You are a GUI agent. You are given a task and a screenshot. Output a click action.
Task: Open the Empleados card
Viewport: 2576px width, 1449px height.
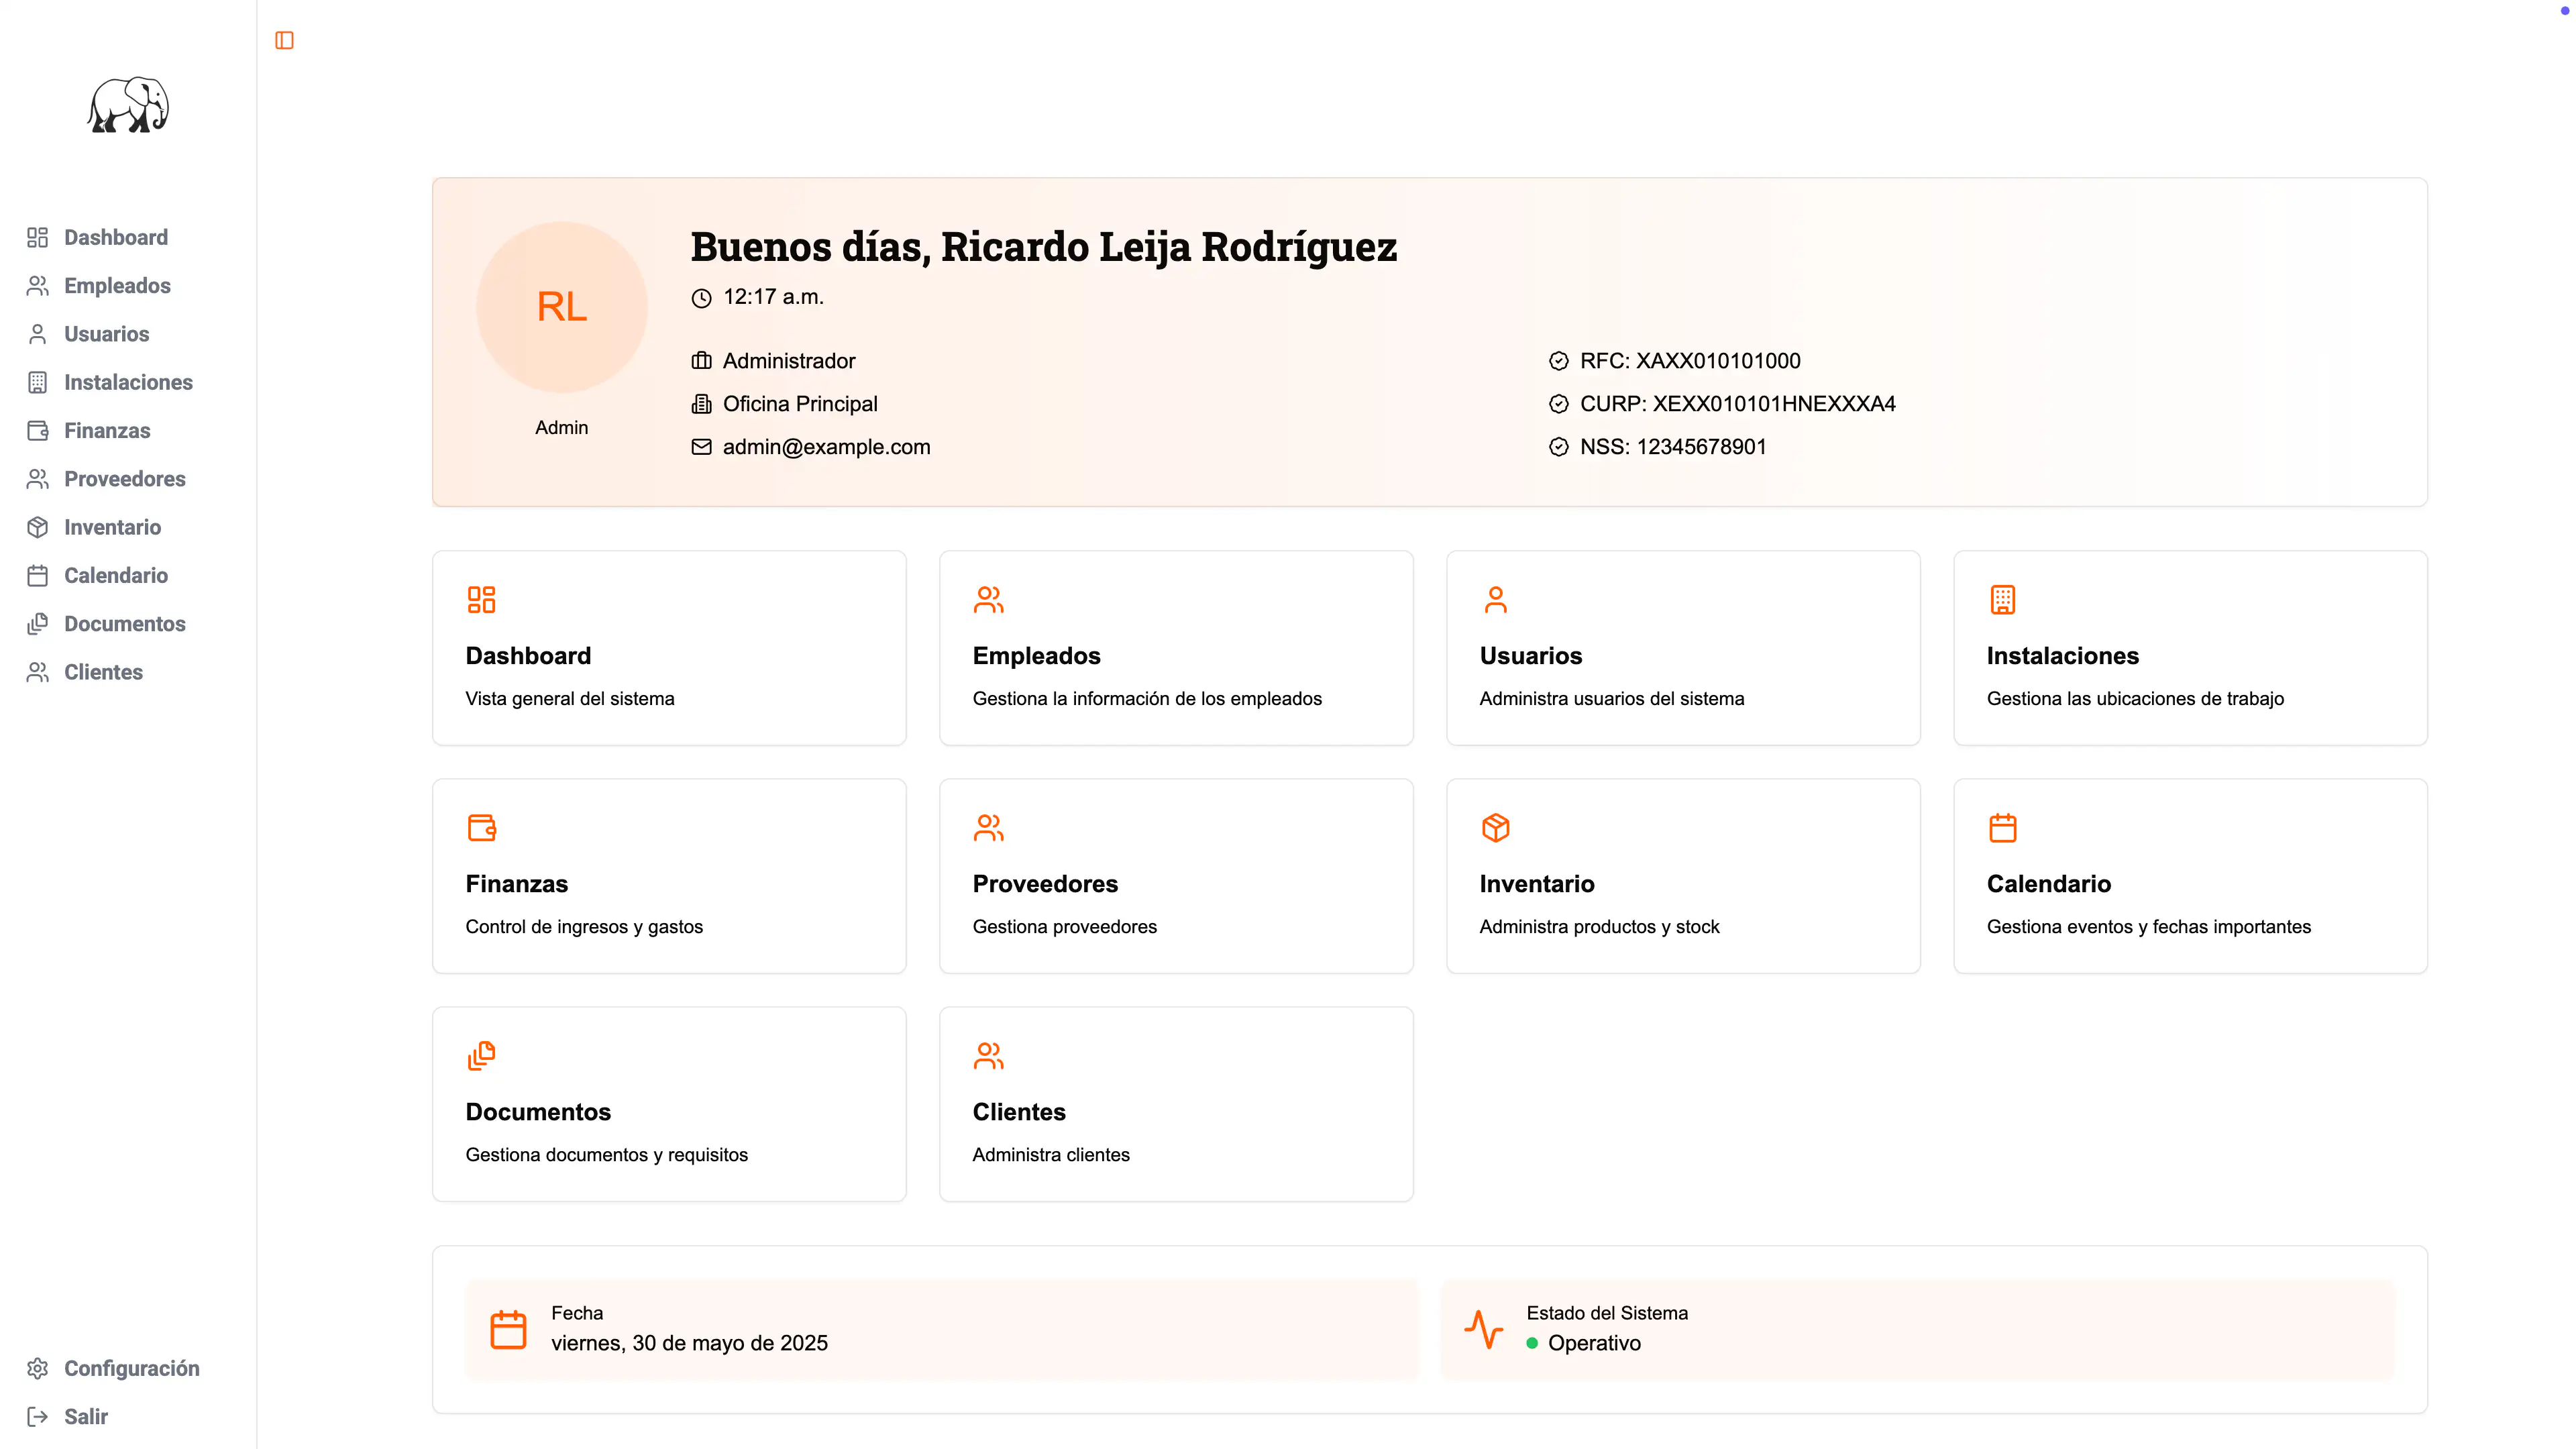[1176, 648]
